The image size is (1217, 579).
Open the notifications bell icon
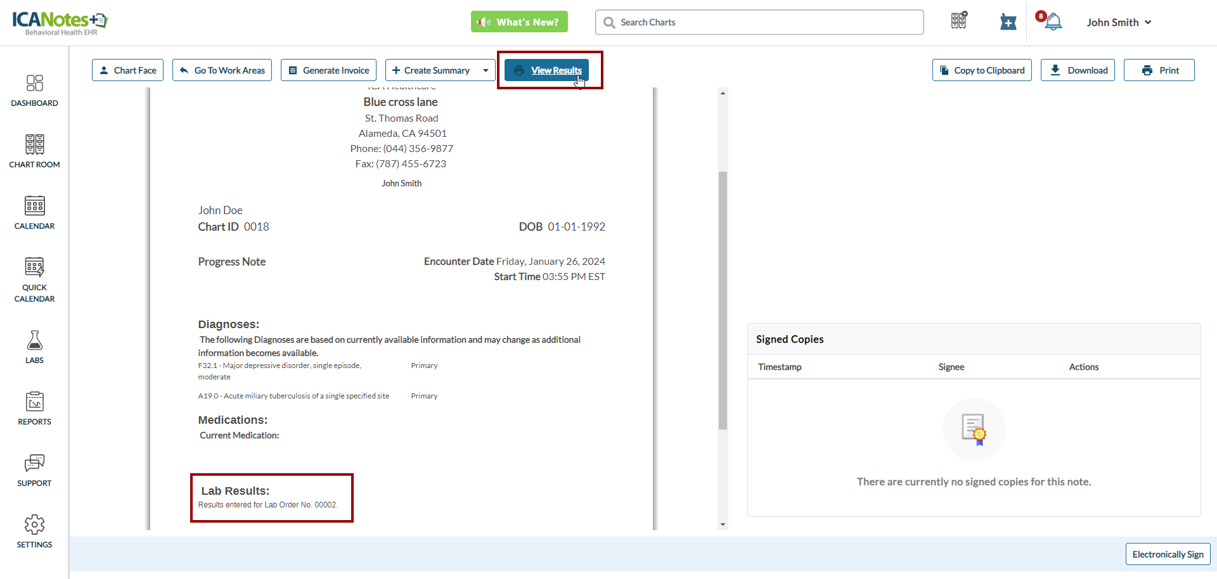(x=1053, y=22)
